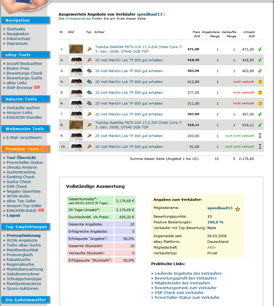Click Logout in the sidebar
This screenshot has height=306, width=274.
tap(14, 216)
